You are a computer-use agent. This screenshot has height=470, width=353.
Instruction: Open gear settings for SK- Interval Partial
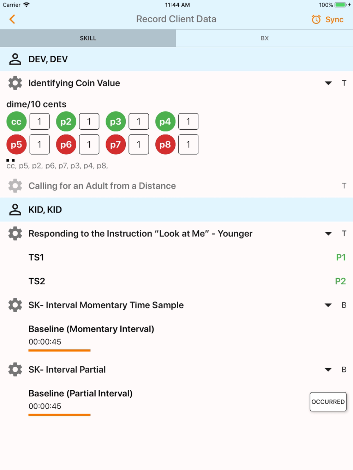15,370
